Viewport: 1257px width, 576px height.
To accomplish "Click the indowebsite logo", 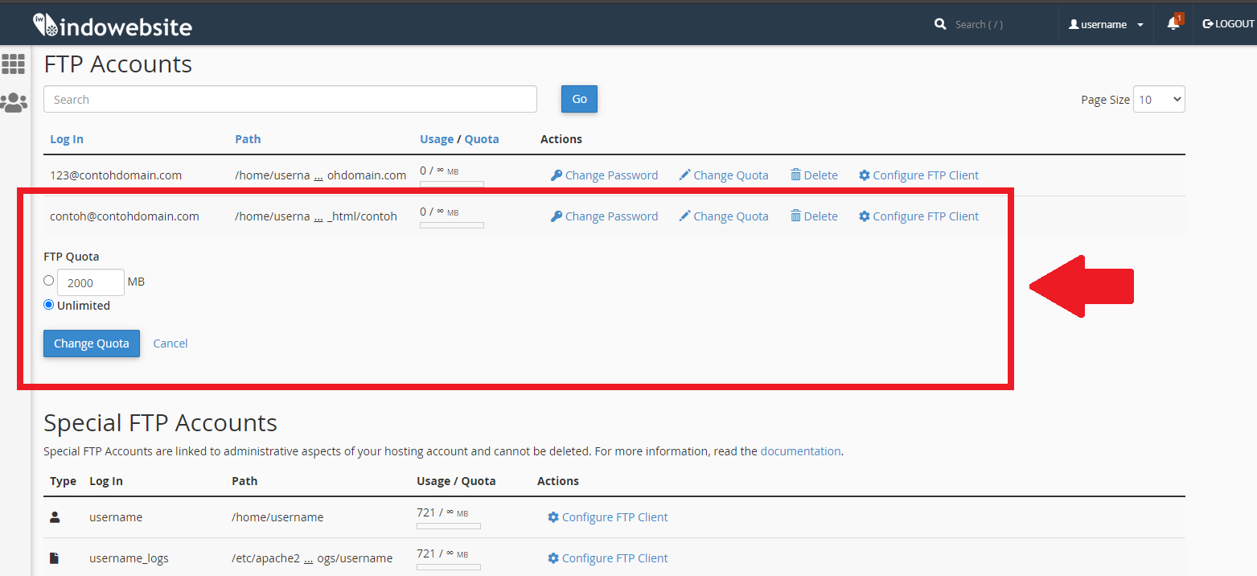I will [113, 26].
